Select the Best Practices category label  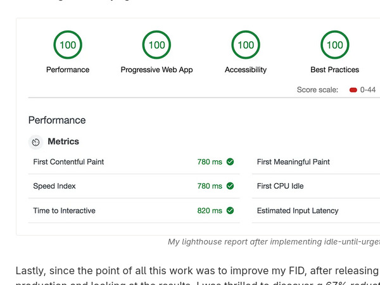(334, 70)
